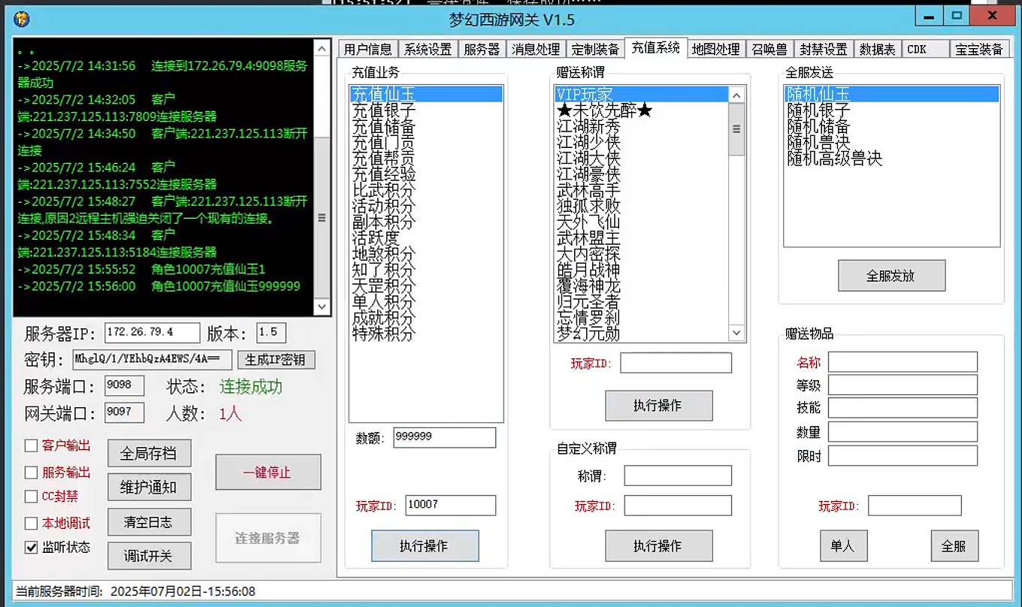
Task: Click the 全服发放 button
Action: (x=891, y=275)
